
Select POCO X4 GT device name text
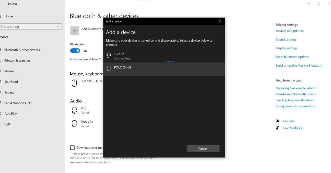click(x=123, y=67)
